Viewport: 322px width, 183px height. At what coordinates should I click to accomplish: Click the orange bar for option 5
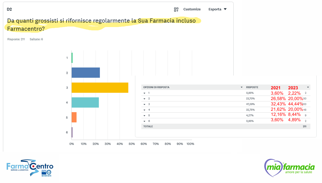[74, 117]
